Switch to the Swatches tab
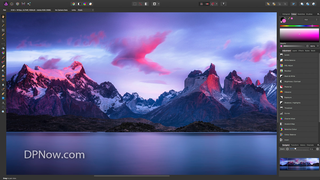 [301, 14]
